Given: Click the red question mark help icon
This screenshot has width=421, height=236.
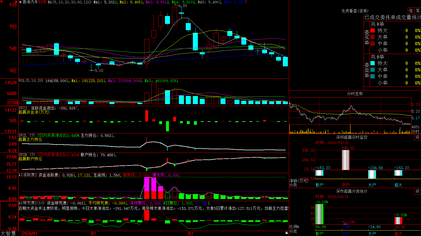Looking at the screenshot, I should pyautogui.click(x=16, y=2).
